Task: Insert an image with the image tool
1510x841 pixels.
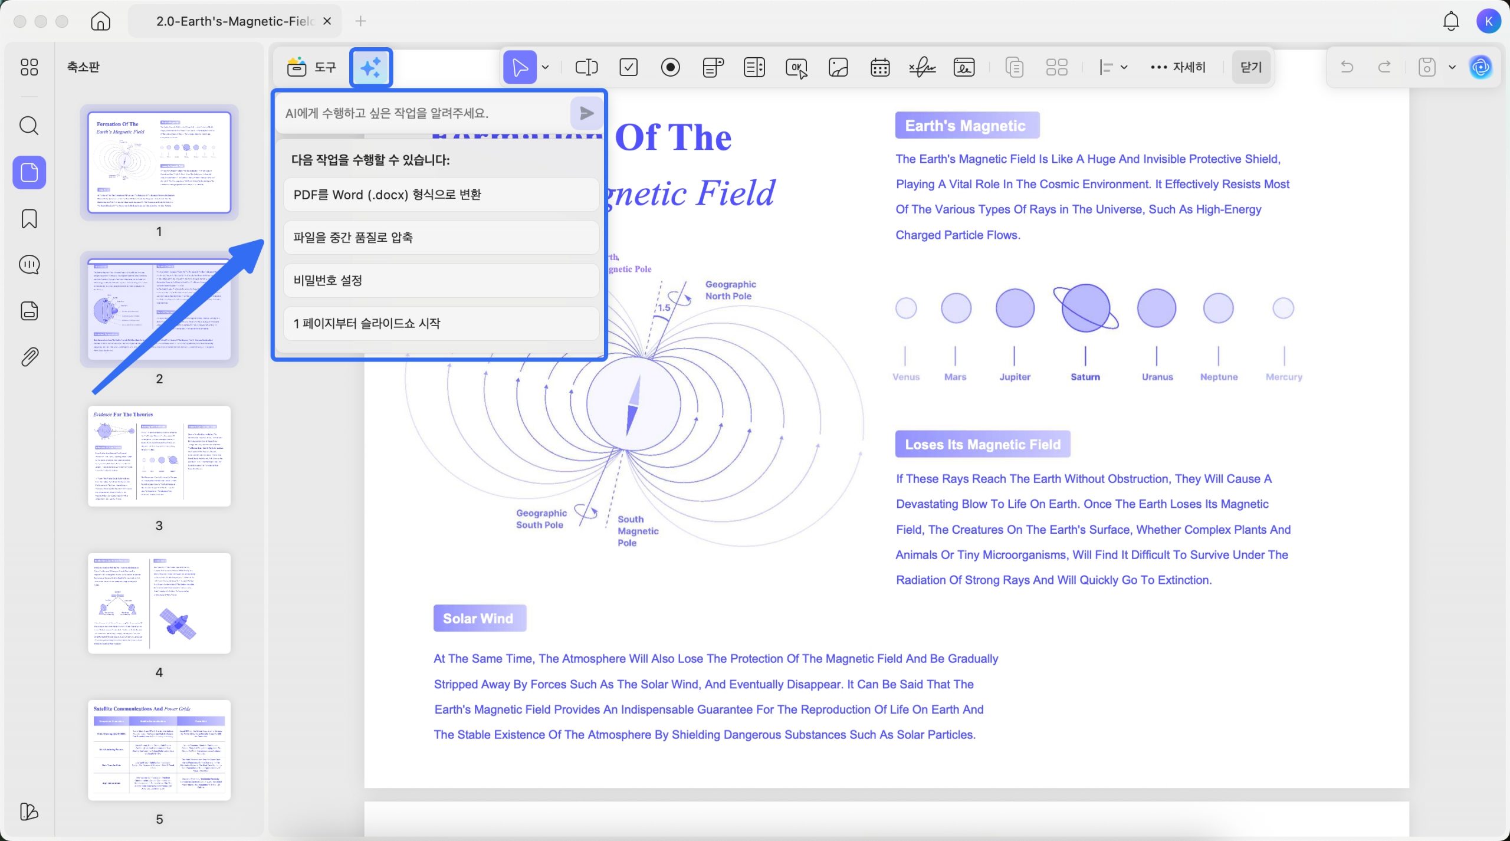Action: 838,67
